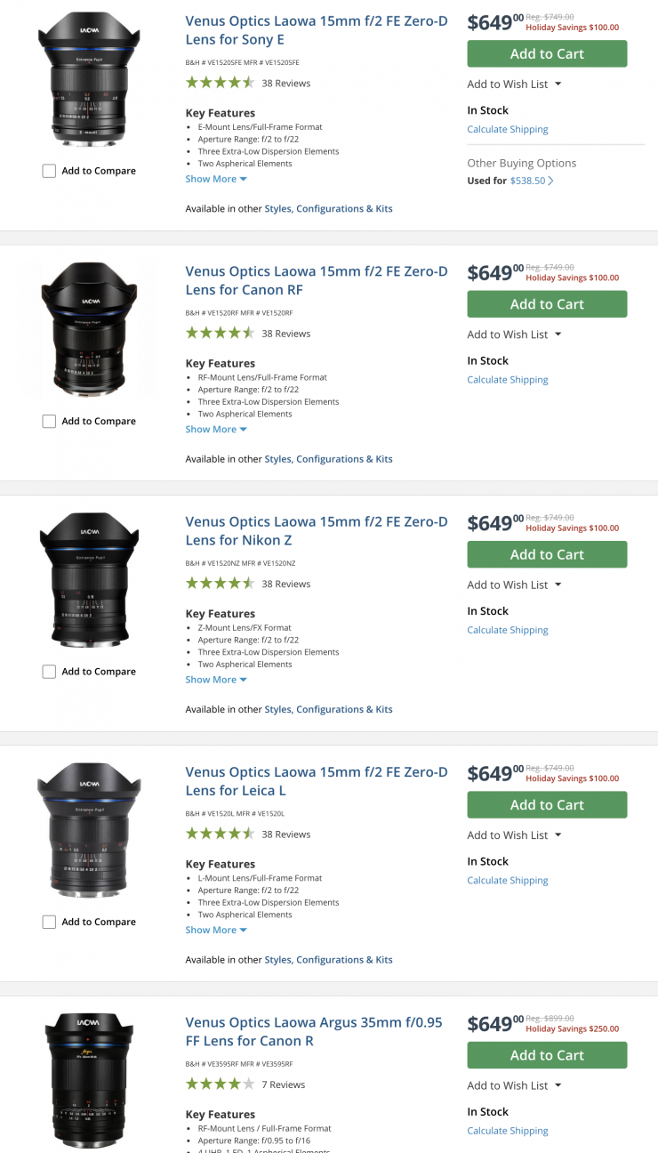Add the Leica L lens to cart
The width and height of the screenshot is (658, 1153).
pyautogui.click(x=547, y=805)
